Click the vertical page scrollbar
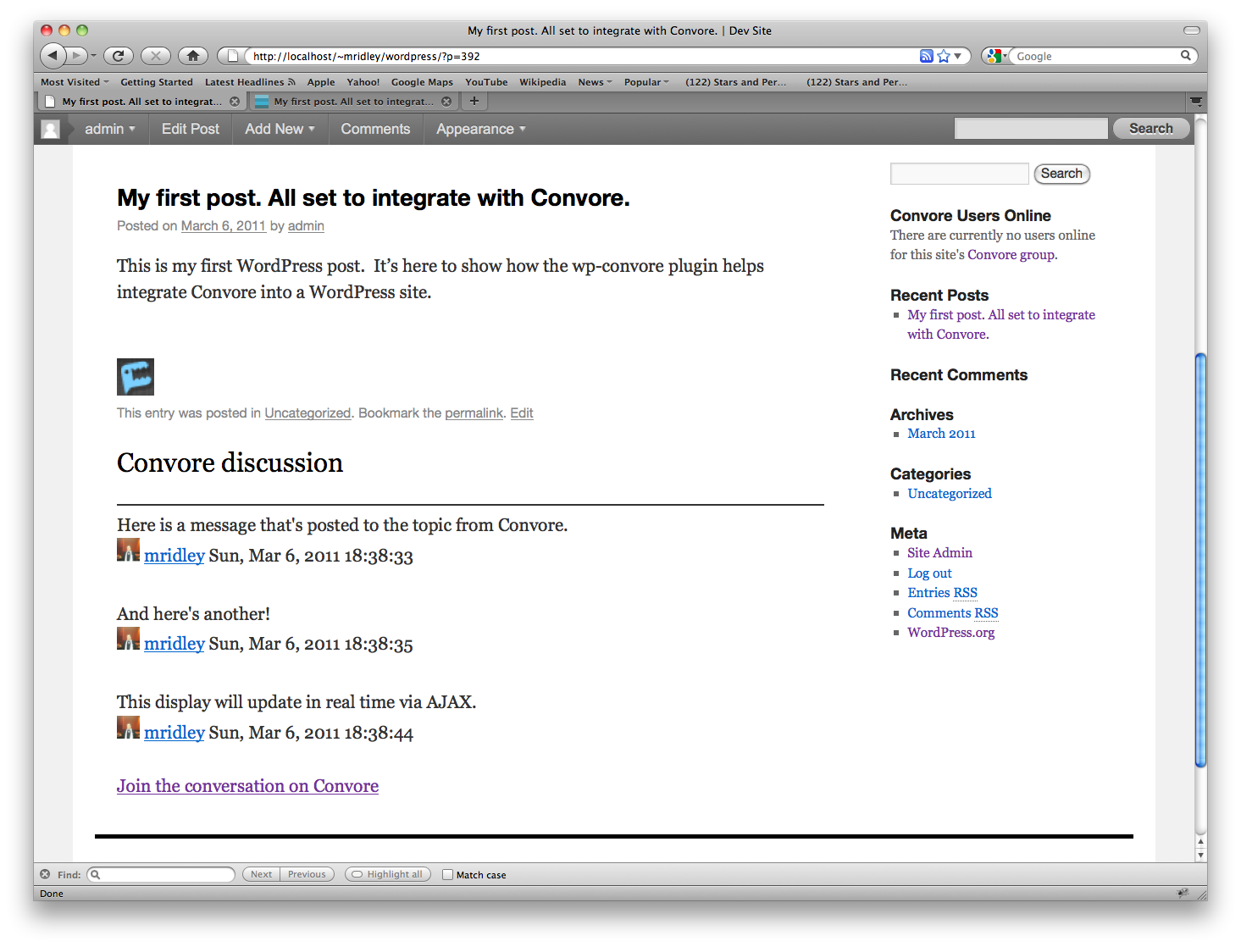The image size is (1241, 947). 1200,559
